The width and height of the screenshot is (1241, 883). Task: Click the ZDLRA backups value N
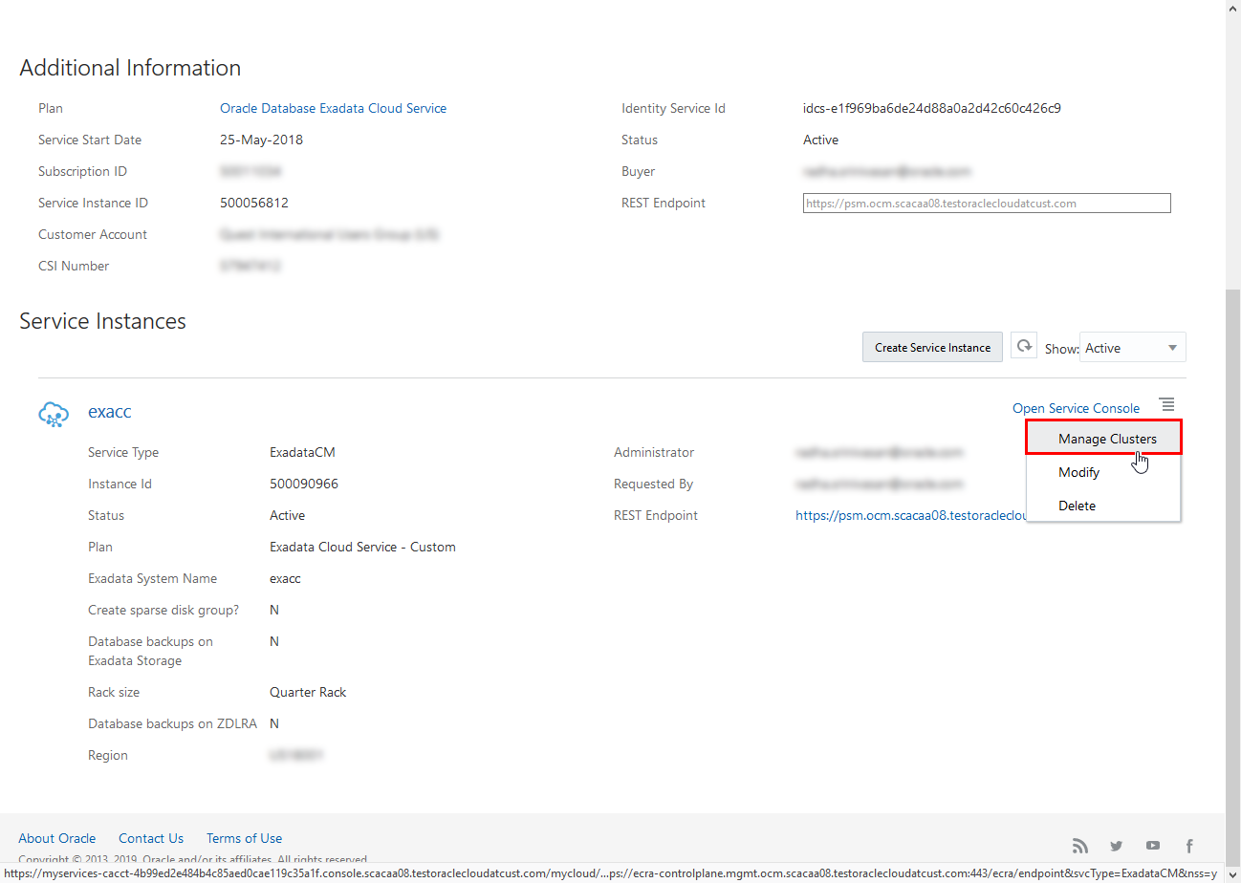click(274, 723)
